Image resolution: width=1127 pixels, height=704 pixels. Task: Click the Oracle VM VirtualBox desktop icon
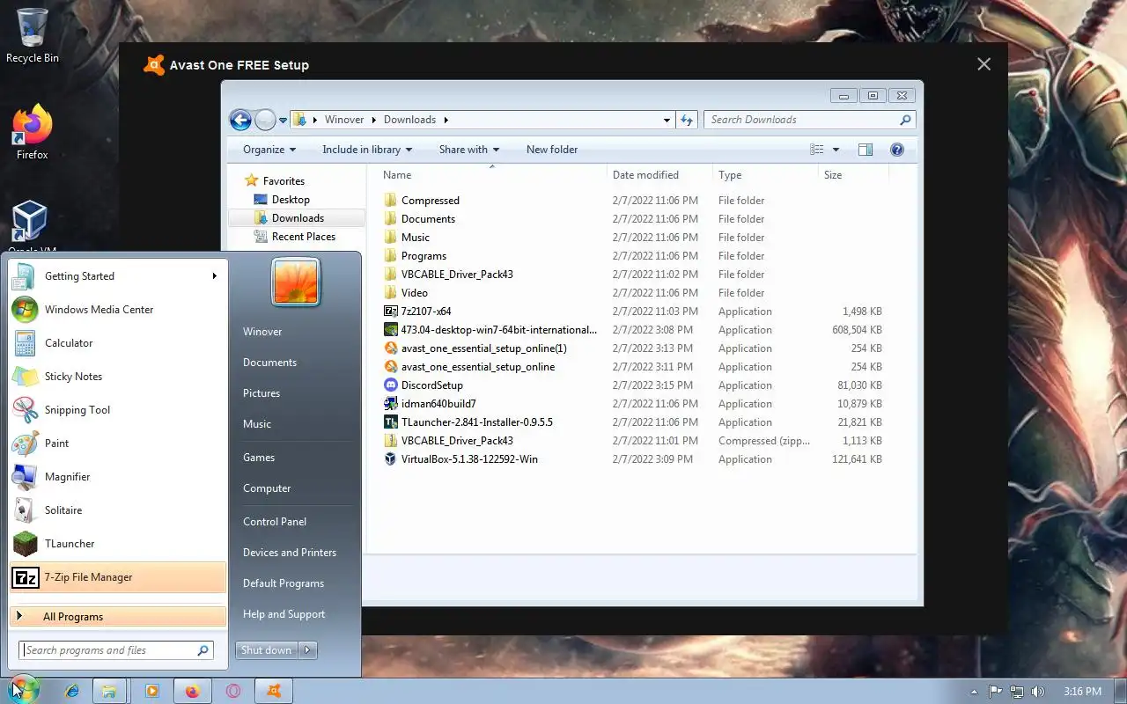coord(32,226)
